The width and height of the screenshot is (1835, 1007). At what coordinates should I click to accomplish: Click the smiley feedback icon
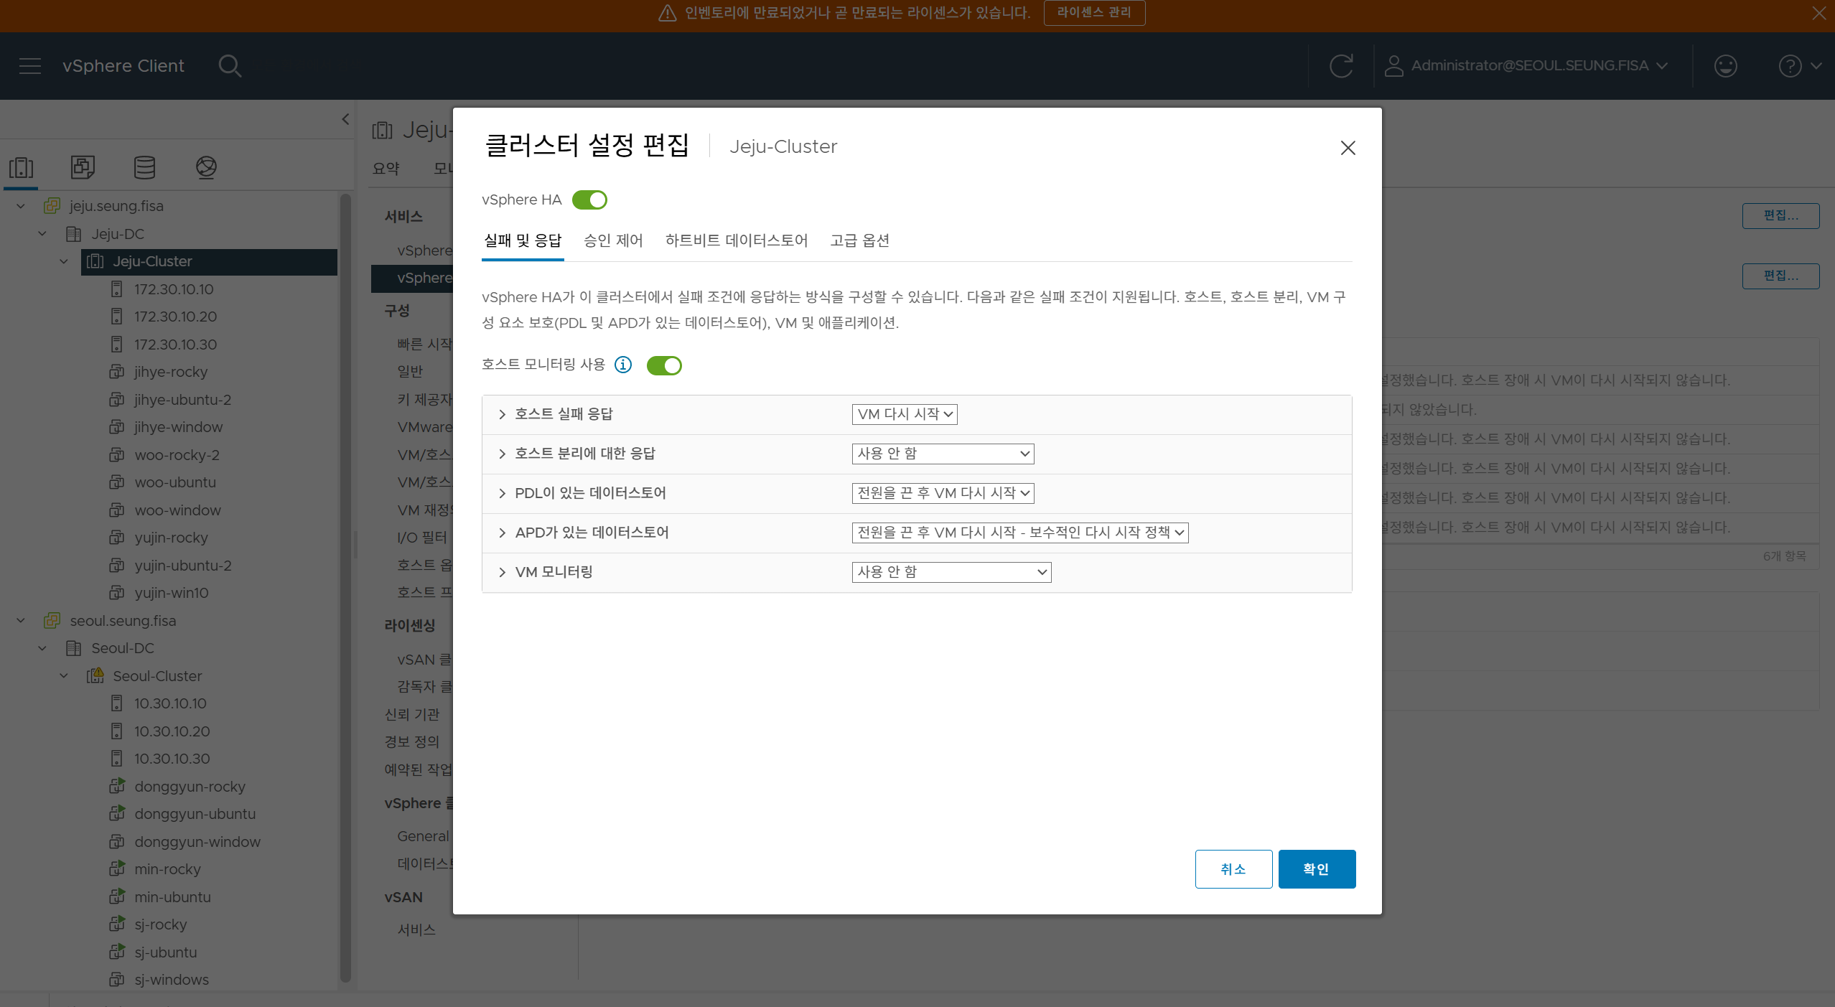1725,66
